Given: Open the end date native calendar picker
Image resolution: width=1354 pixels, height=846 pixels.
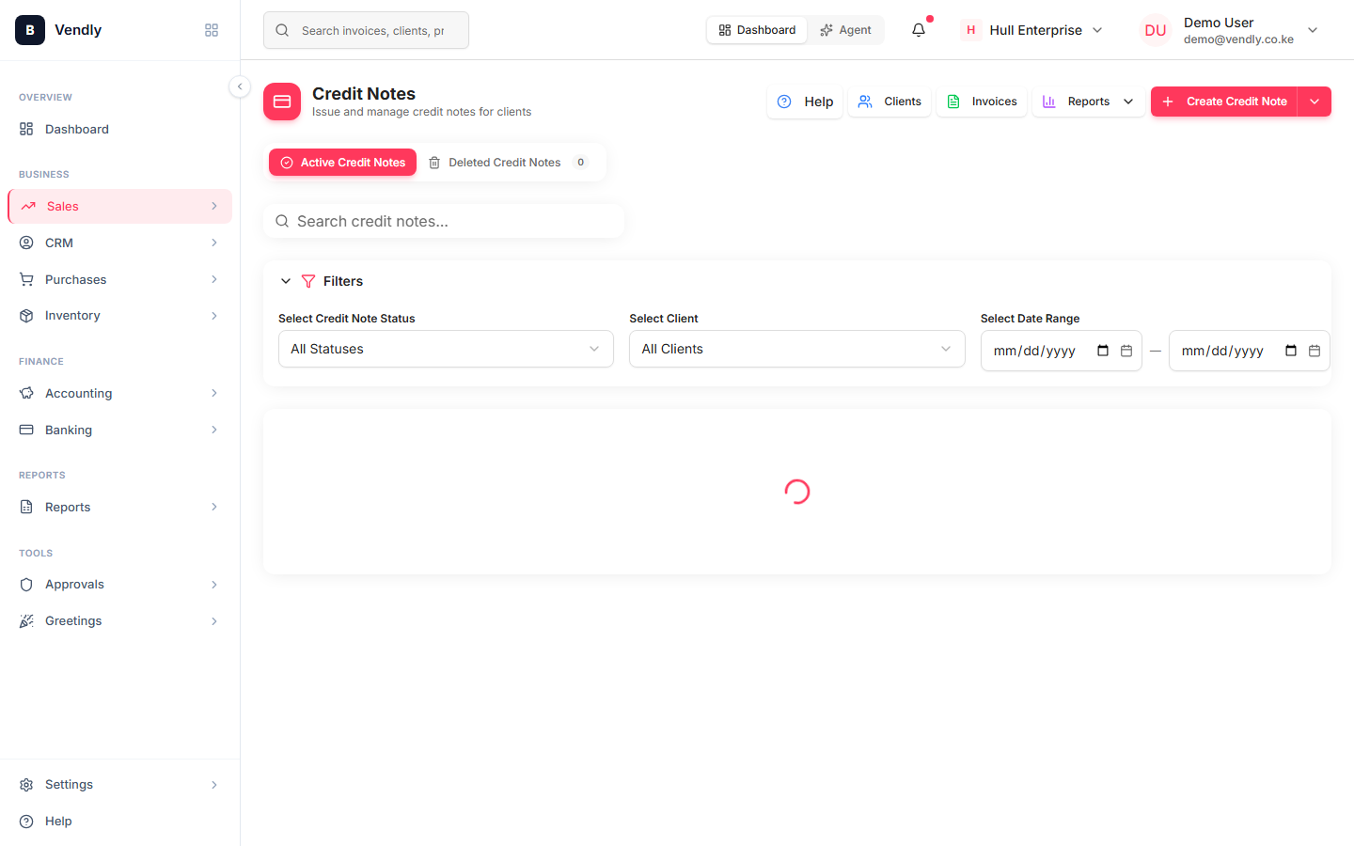Looking at the screenshot, I should tap(1291, 351).
